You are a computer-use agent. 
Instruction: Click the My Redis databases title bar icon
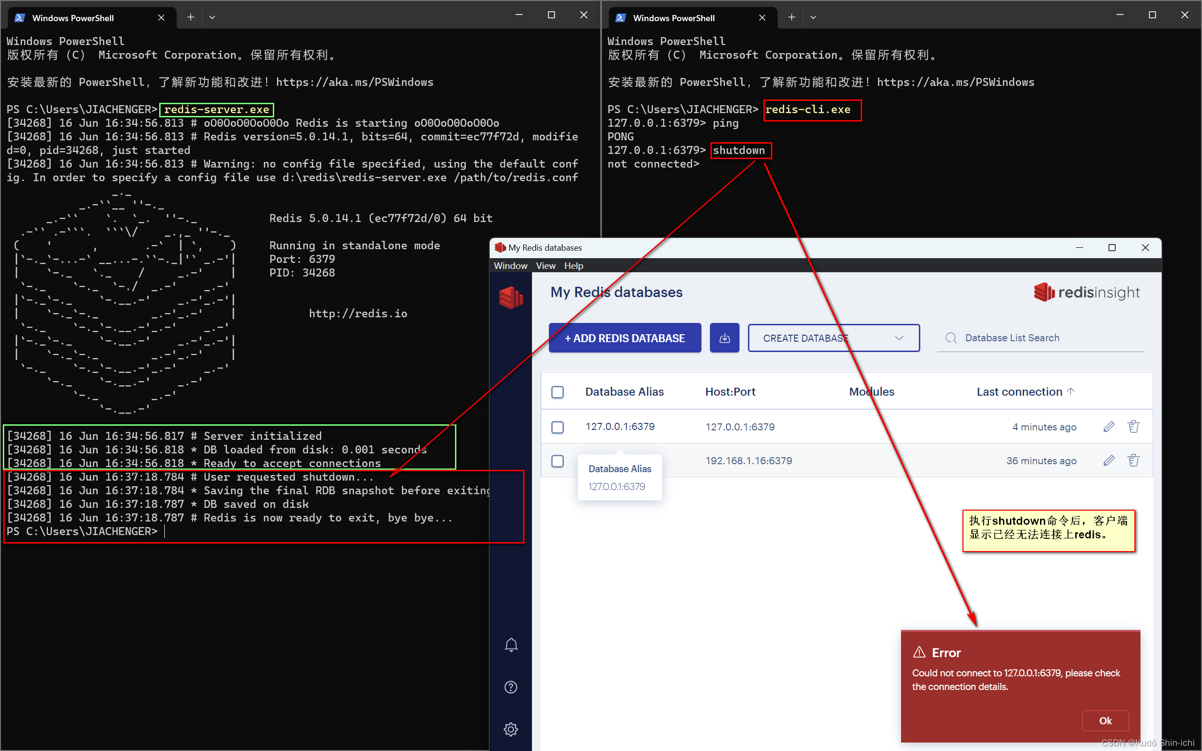coord(500,247)
